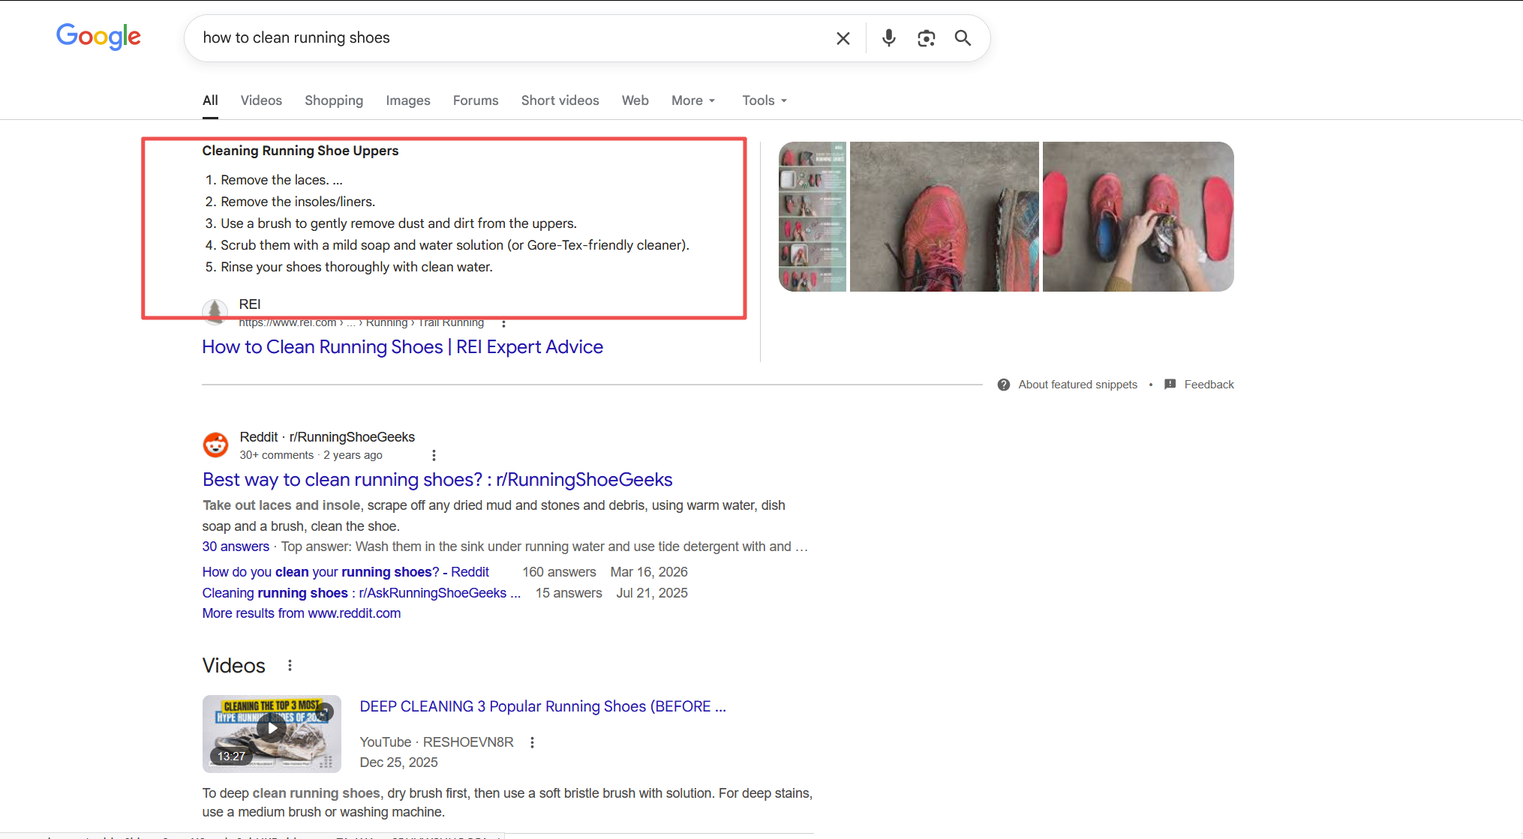Viewport: 1523px width, 839px height.
Task: Click inside the search input field
Action: pos(510,38)
